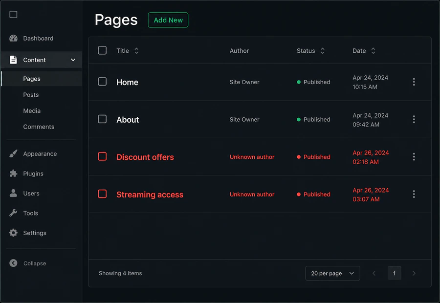The image size is (440, 303).
Task: Click Published status in Streaming access row
Action: pos(313,194)
